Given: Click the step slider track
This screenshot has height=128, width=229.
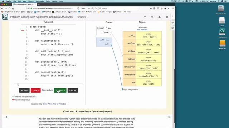Looking at the screenshot, I should pos(49,84).
